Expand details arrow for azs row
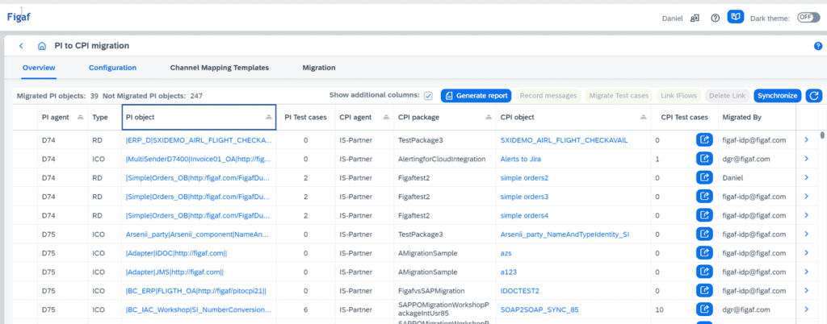Viewport: 827px width, 324px height. click(x=807, y=253)
